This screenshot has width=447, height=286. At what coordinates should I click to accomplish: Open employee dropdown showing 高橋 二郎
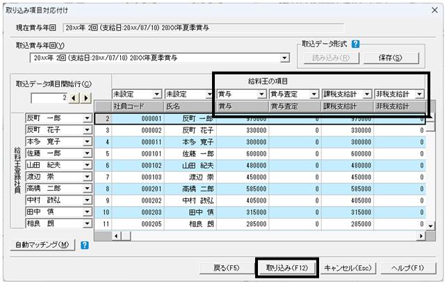(x=87, y=189)
